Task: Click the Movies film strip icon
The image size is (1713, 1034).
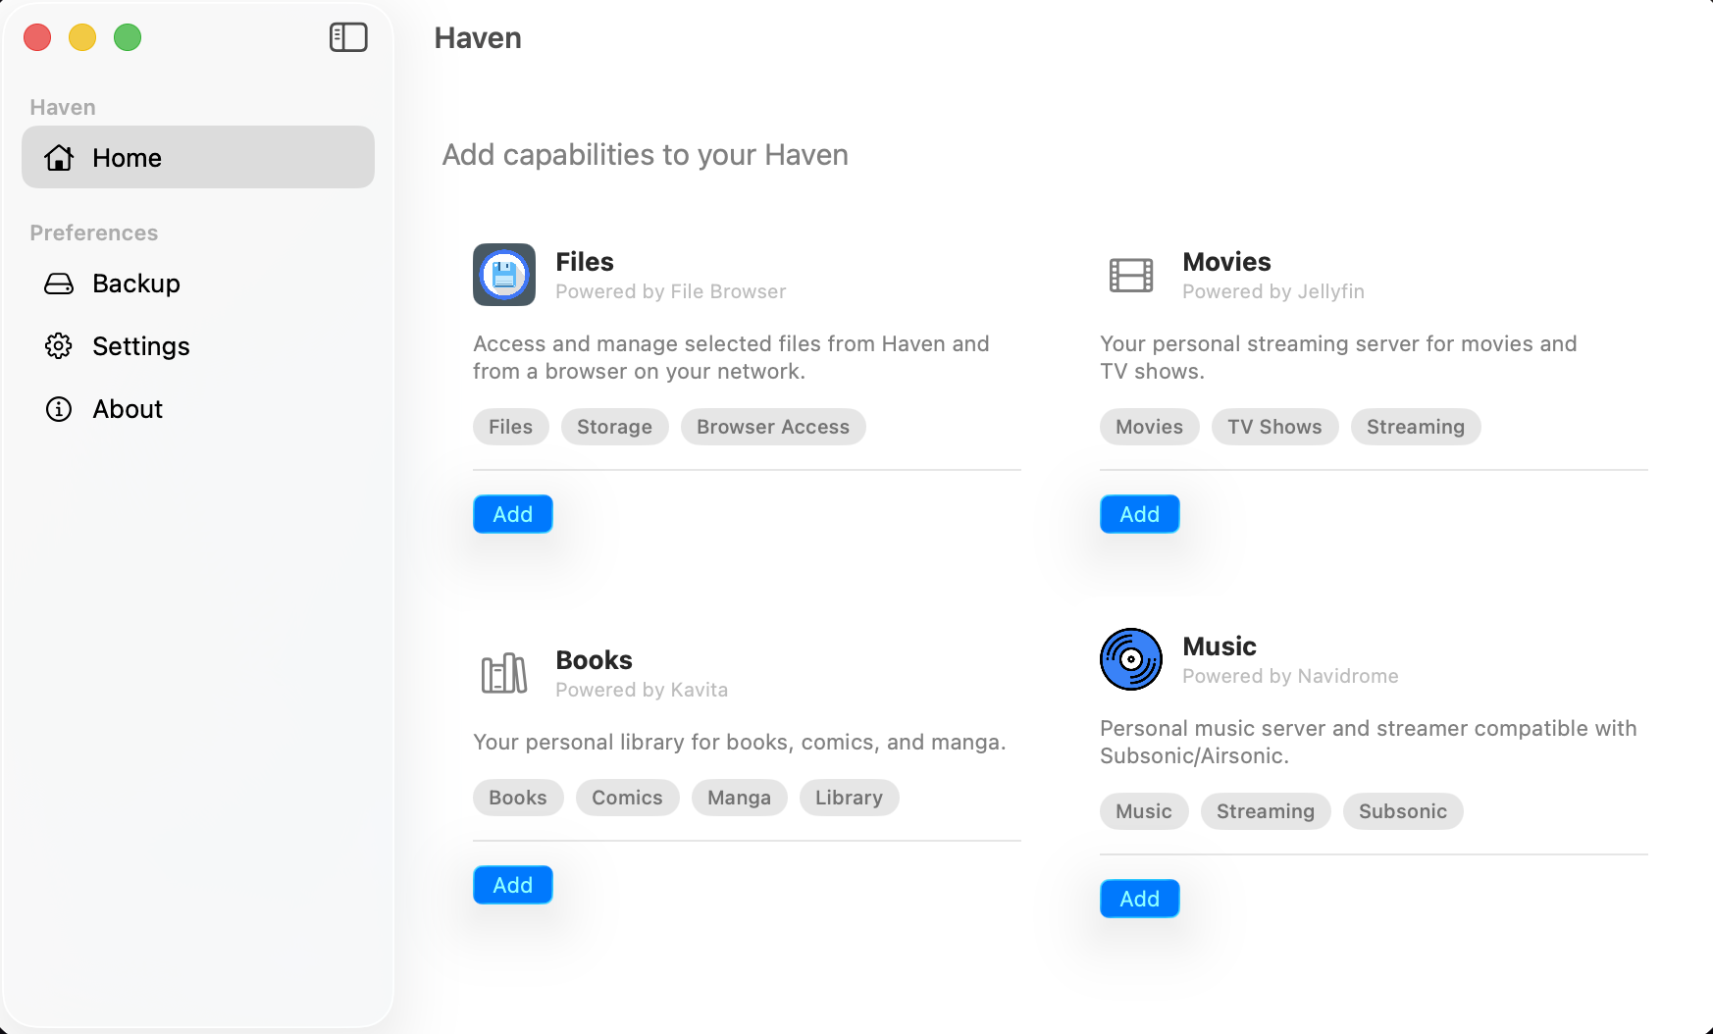Action: [1131, 275]
